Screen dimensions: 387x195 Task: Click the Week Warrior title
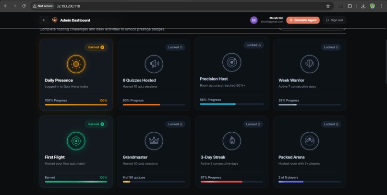click(x=291, y=80)
